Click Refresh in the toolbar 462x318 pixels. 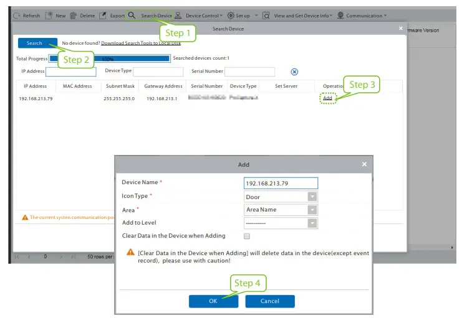pos(31,16)
